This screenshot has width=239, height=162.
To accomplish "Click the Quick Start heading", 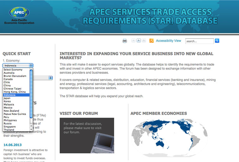I will point(17,54).
